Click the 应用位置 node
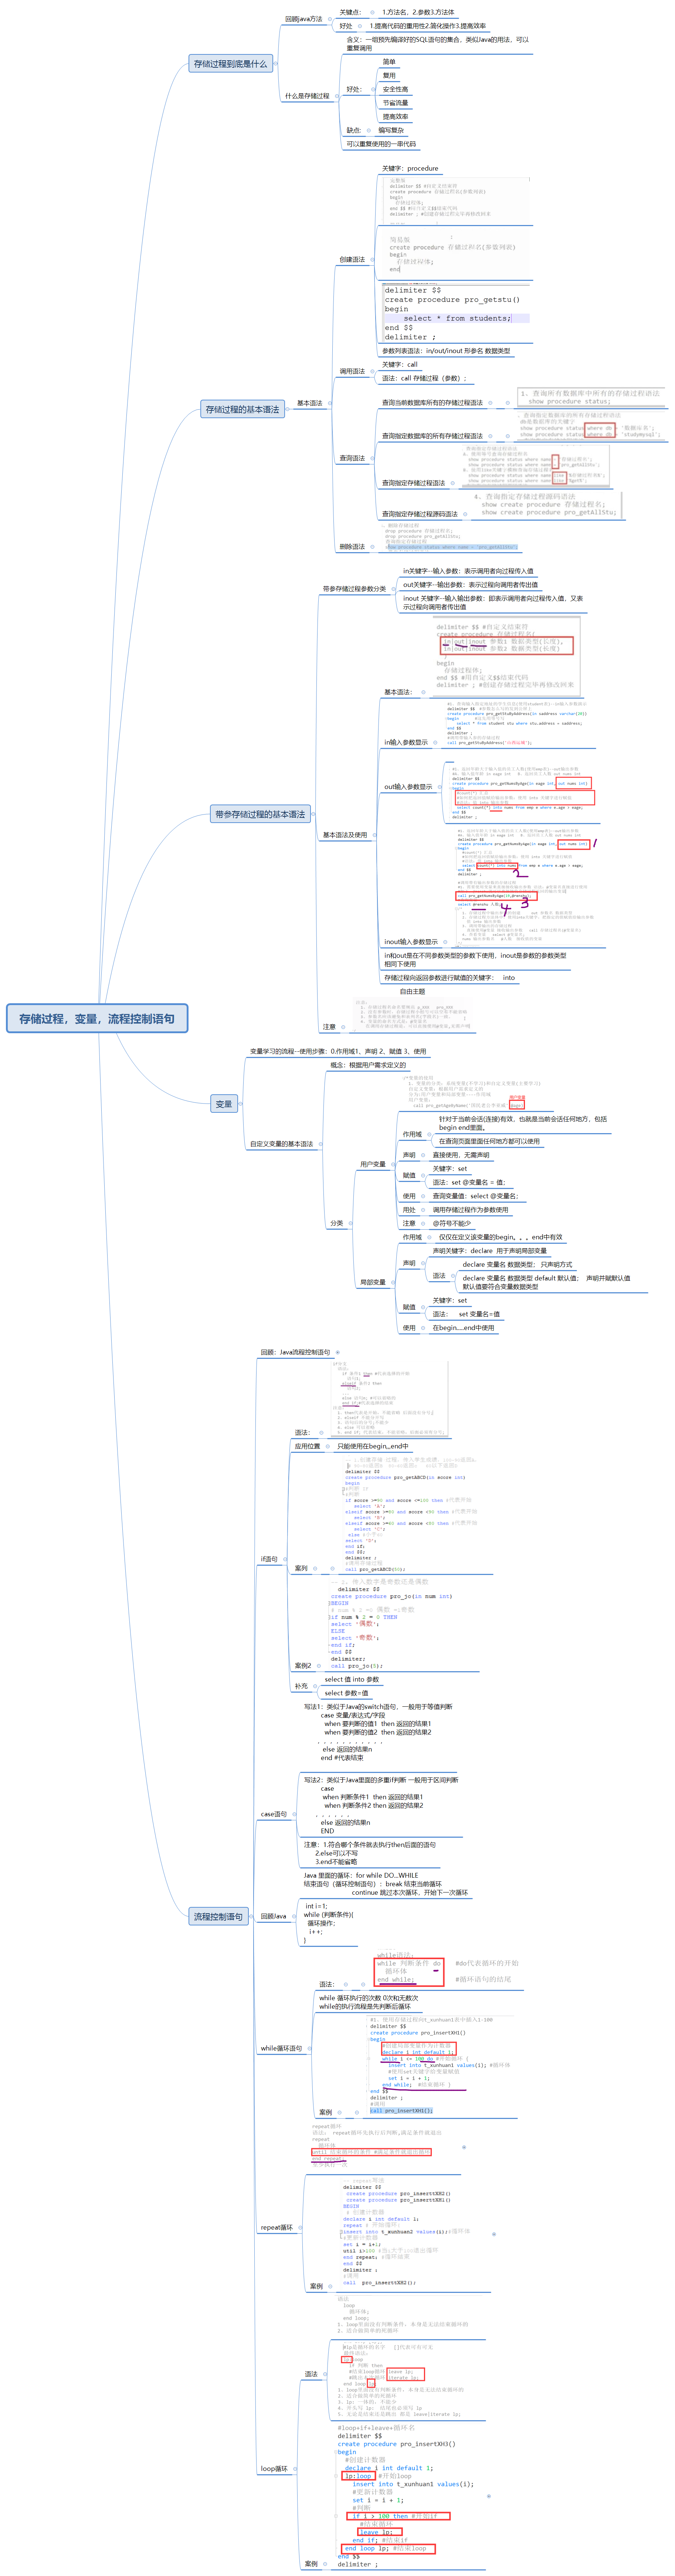The height and width of the screenshot is (2576, 675). [x=308, y=1446]
